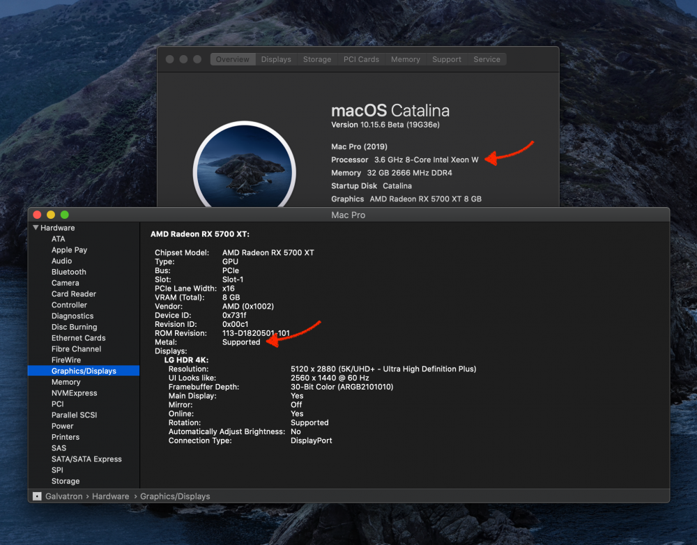Image resolution: width=697 pixels, height=545 pixels.
Task: Open Storage in the System Report sidebar
Action: pyautogui.click(x=66, y=481)
